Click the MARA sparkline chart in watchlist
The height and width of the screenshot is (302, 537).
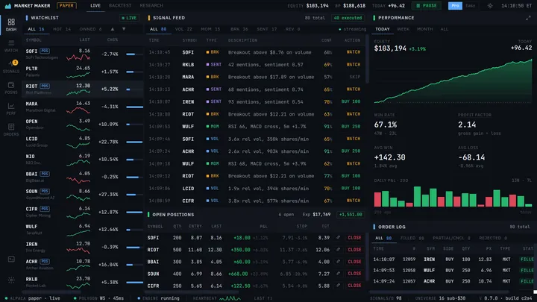78,110
